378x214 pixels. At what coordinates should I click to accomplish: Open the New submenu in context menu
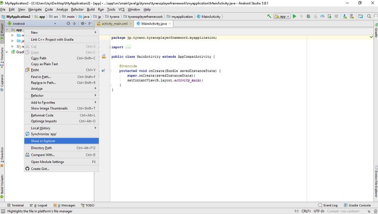coord(61,32)
